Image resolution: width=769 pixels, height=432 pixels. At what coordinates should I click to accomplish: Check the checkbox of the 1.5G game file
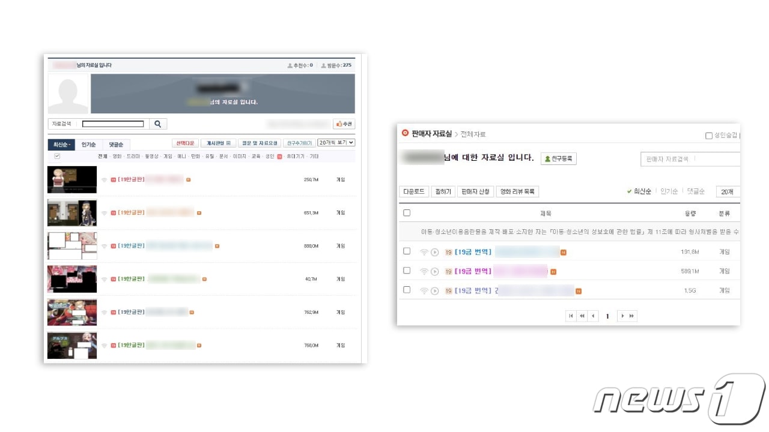[x=406, y=290]
